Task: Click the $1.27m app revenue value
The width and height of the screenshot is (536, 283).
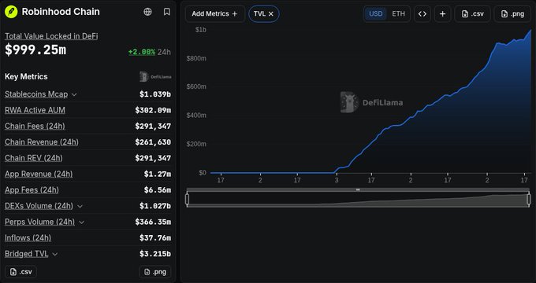Action: 157,174
